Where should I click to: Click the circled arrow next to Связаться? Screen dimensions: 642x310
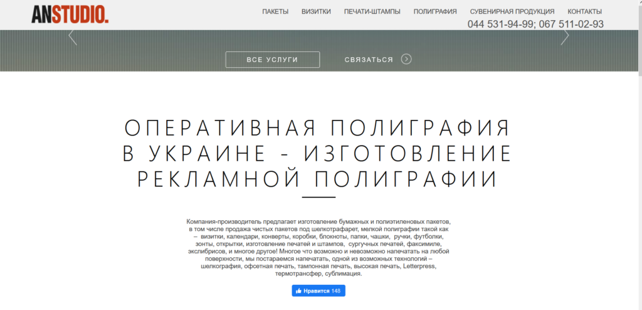point(406,60)
